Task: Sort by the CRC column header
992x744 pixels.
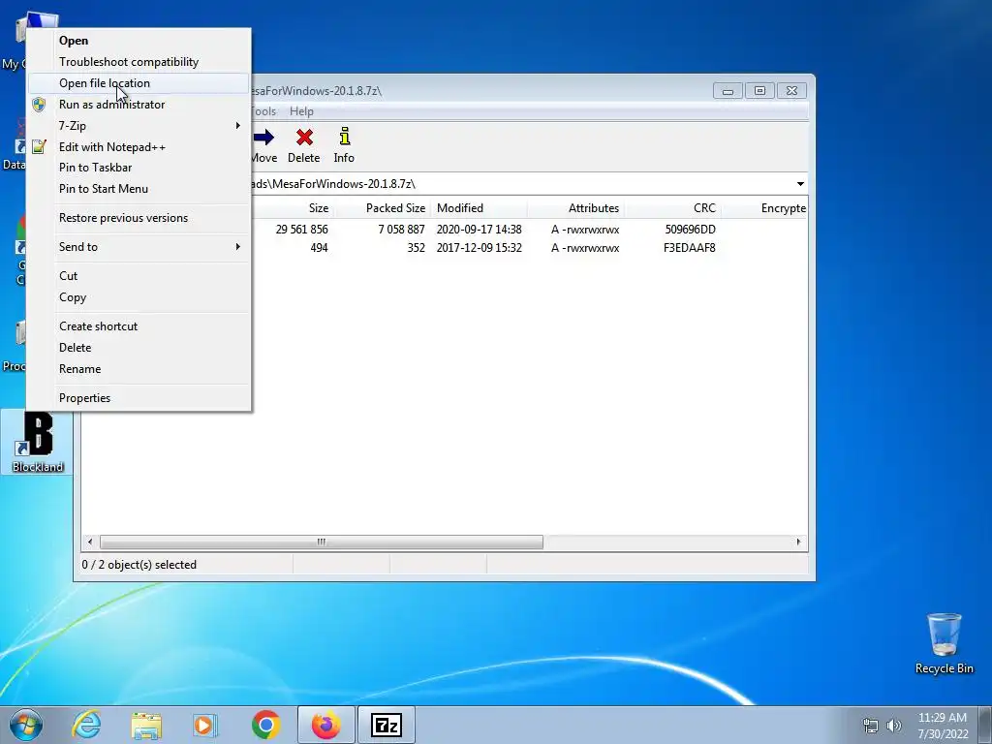Action: [704, 208]
